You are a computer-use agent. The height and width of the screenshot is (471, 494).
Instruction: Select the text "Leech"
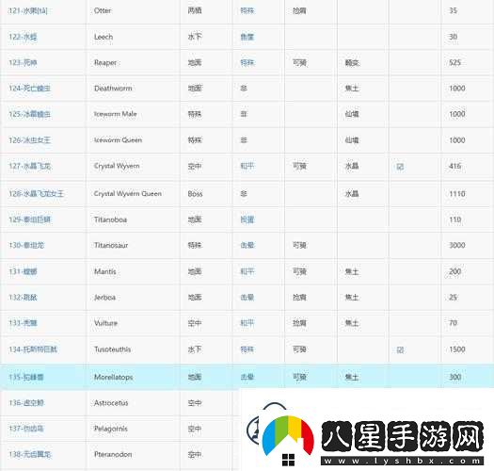pyautogui.click(x=104, y=37)
